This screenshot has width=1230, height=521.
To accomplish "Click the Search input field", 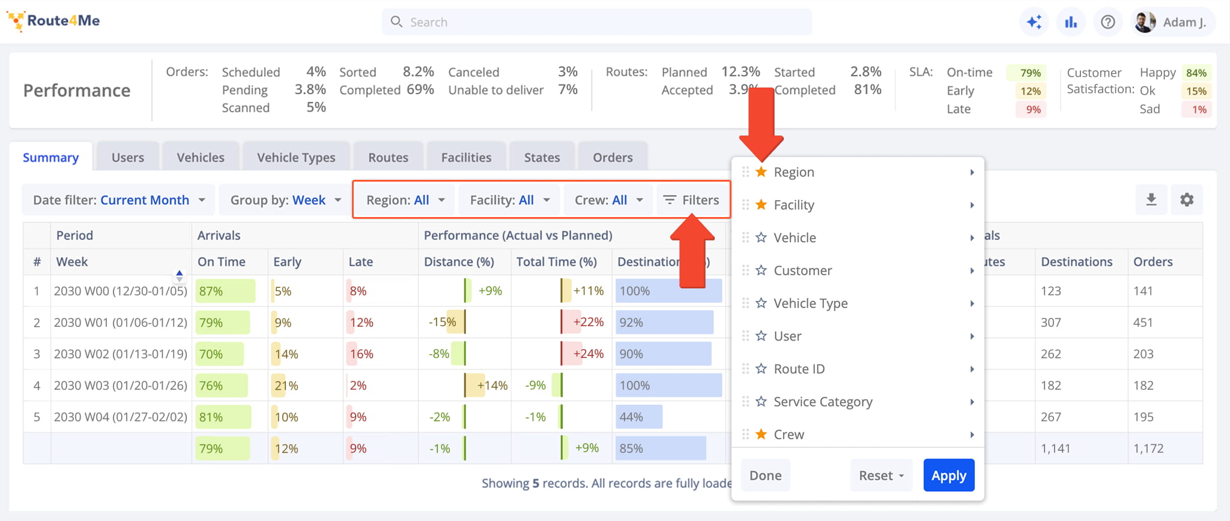I will 597,22.
